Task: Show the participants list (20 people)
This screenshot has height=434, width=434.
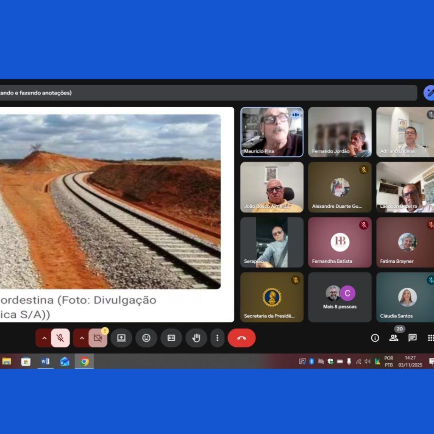Action: click(394, 338)
